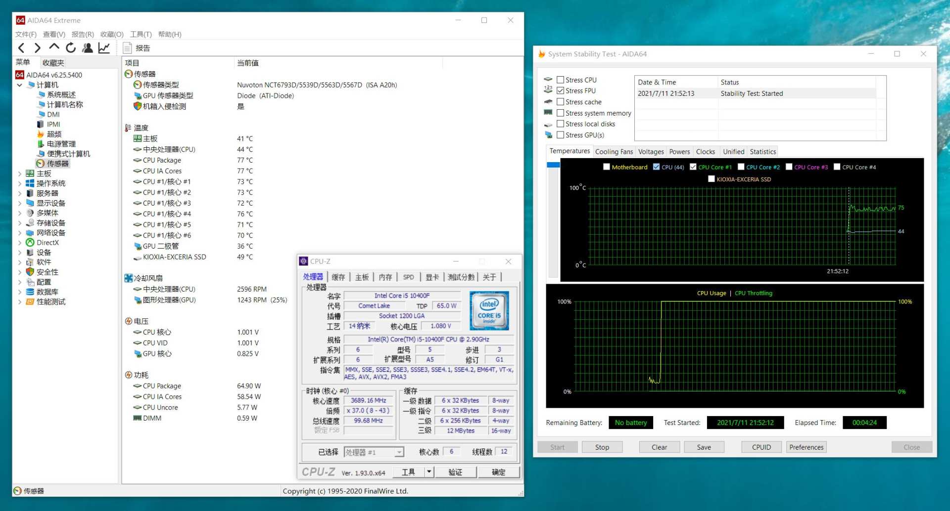Screen dimensions: 950x511
Task: Select 传感器 in the sidebar tree
Action: (57, 164)
